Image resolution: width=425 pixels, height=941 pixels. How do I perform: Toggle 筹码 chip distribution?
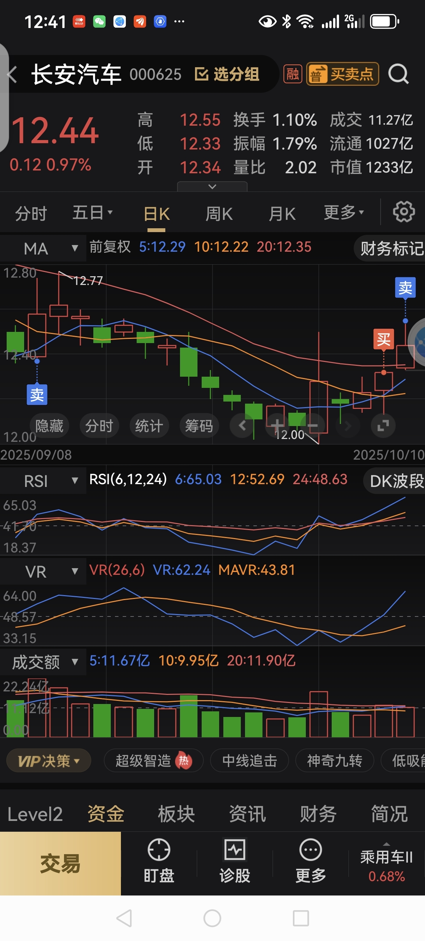[199, 426]
